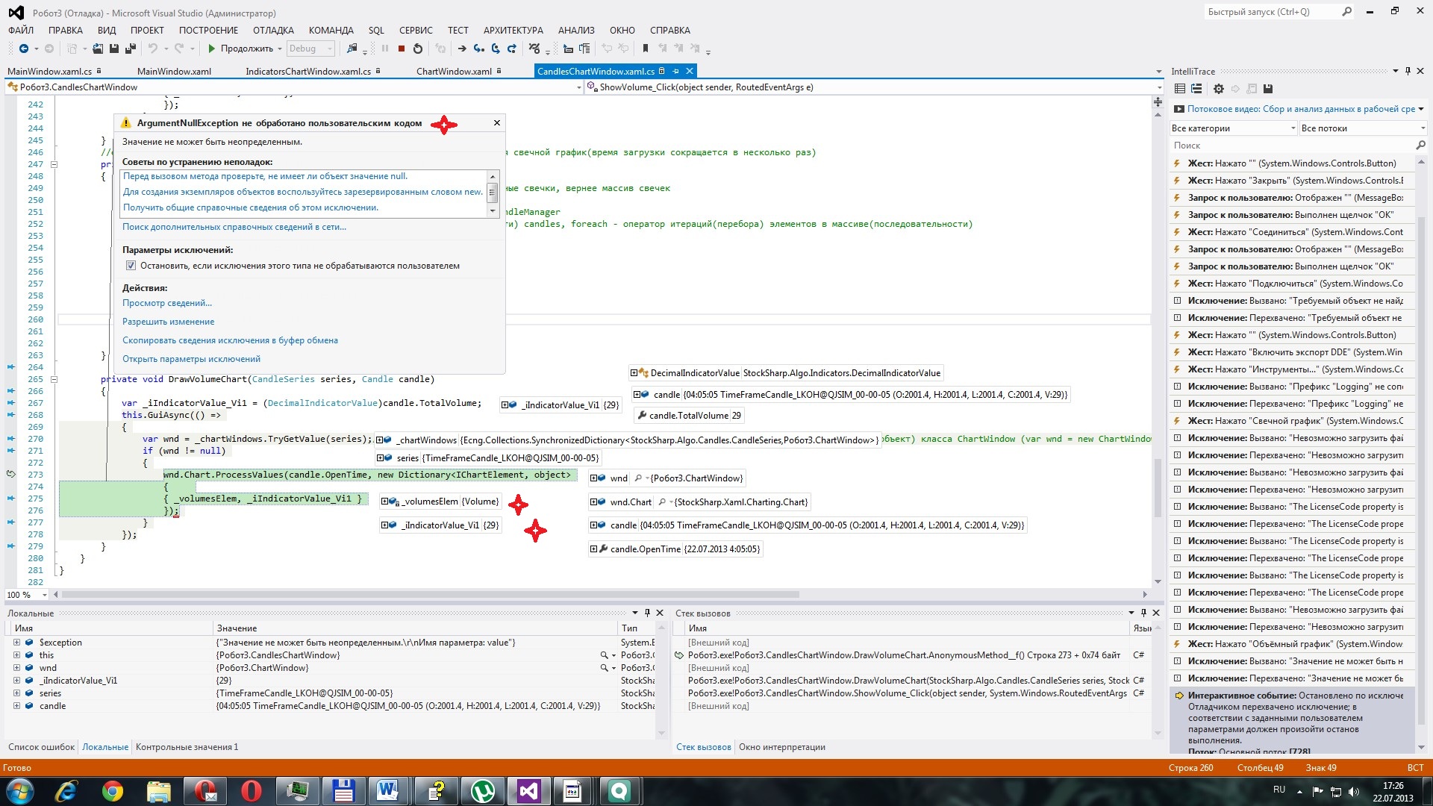This screenshot has height=806, width=1433.
Task: Open the СЕРВИС menu
Action: coord(416,31)
